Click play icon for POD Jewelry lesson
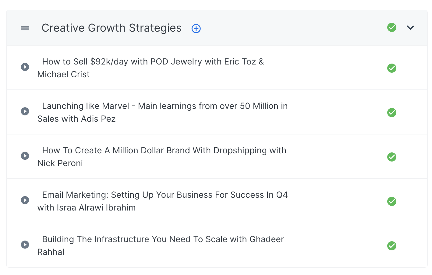 click(25, 67)
